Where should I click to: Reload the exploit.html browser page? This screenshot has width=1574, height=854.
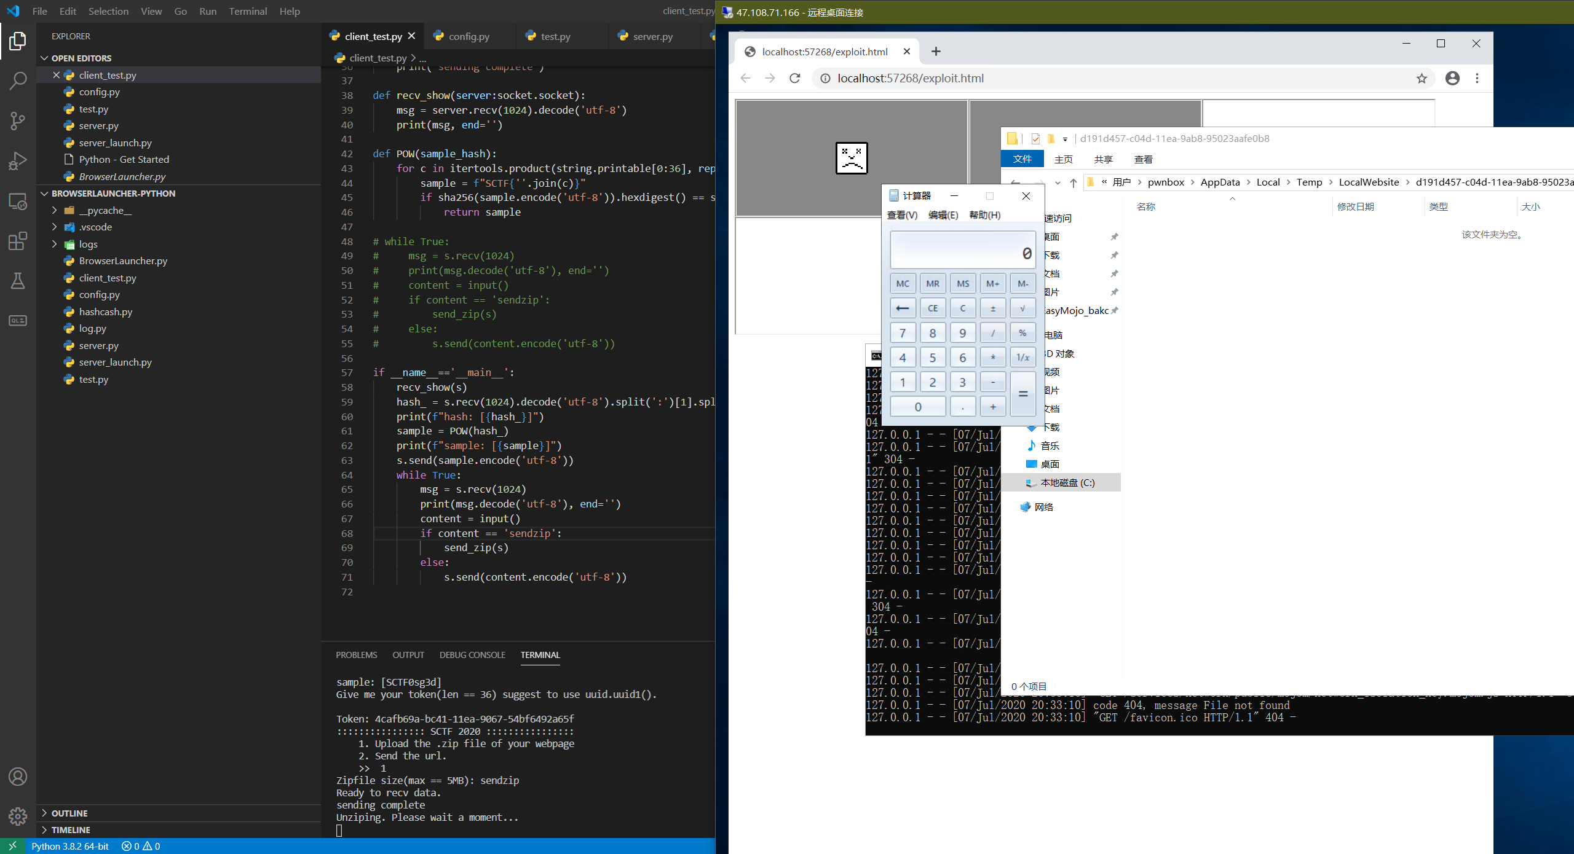pyautogui.click(x=795, y=78)
